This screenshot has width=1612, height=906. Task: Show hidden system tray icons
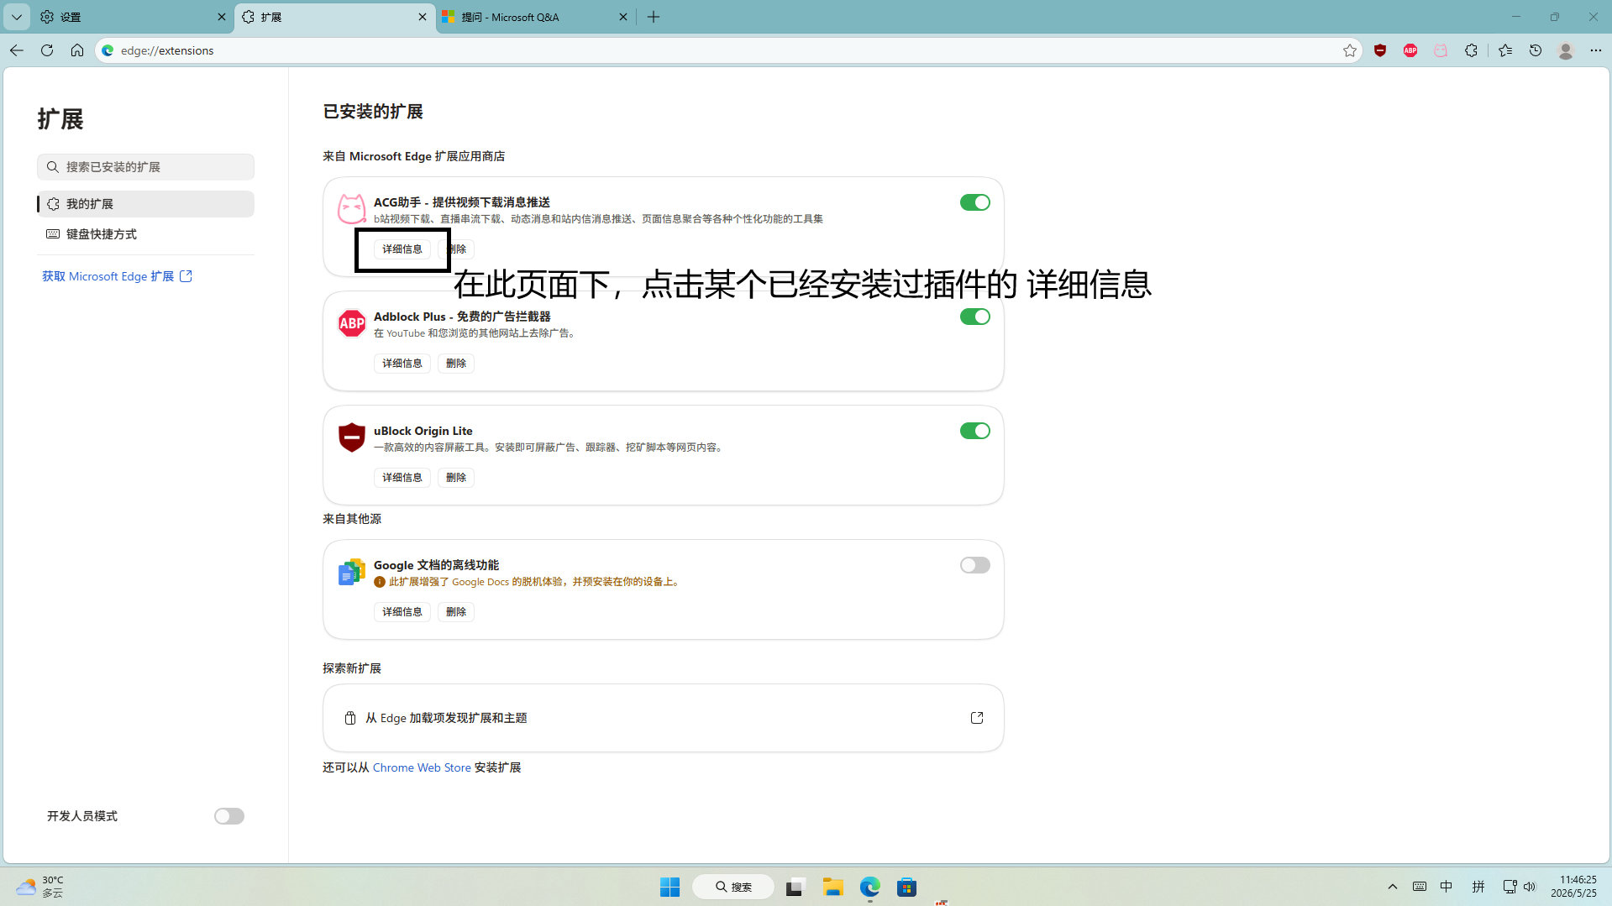point(1392,887)
